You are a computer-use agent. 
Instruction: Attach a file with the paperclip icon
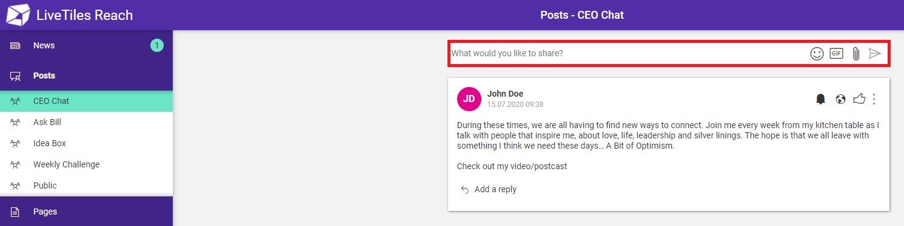click(856, 53)
